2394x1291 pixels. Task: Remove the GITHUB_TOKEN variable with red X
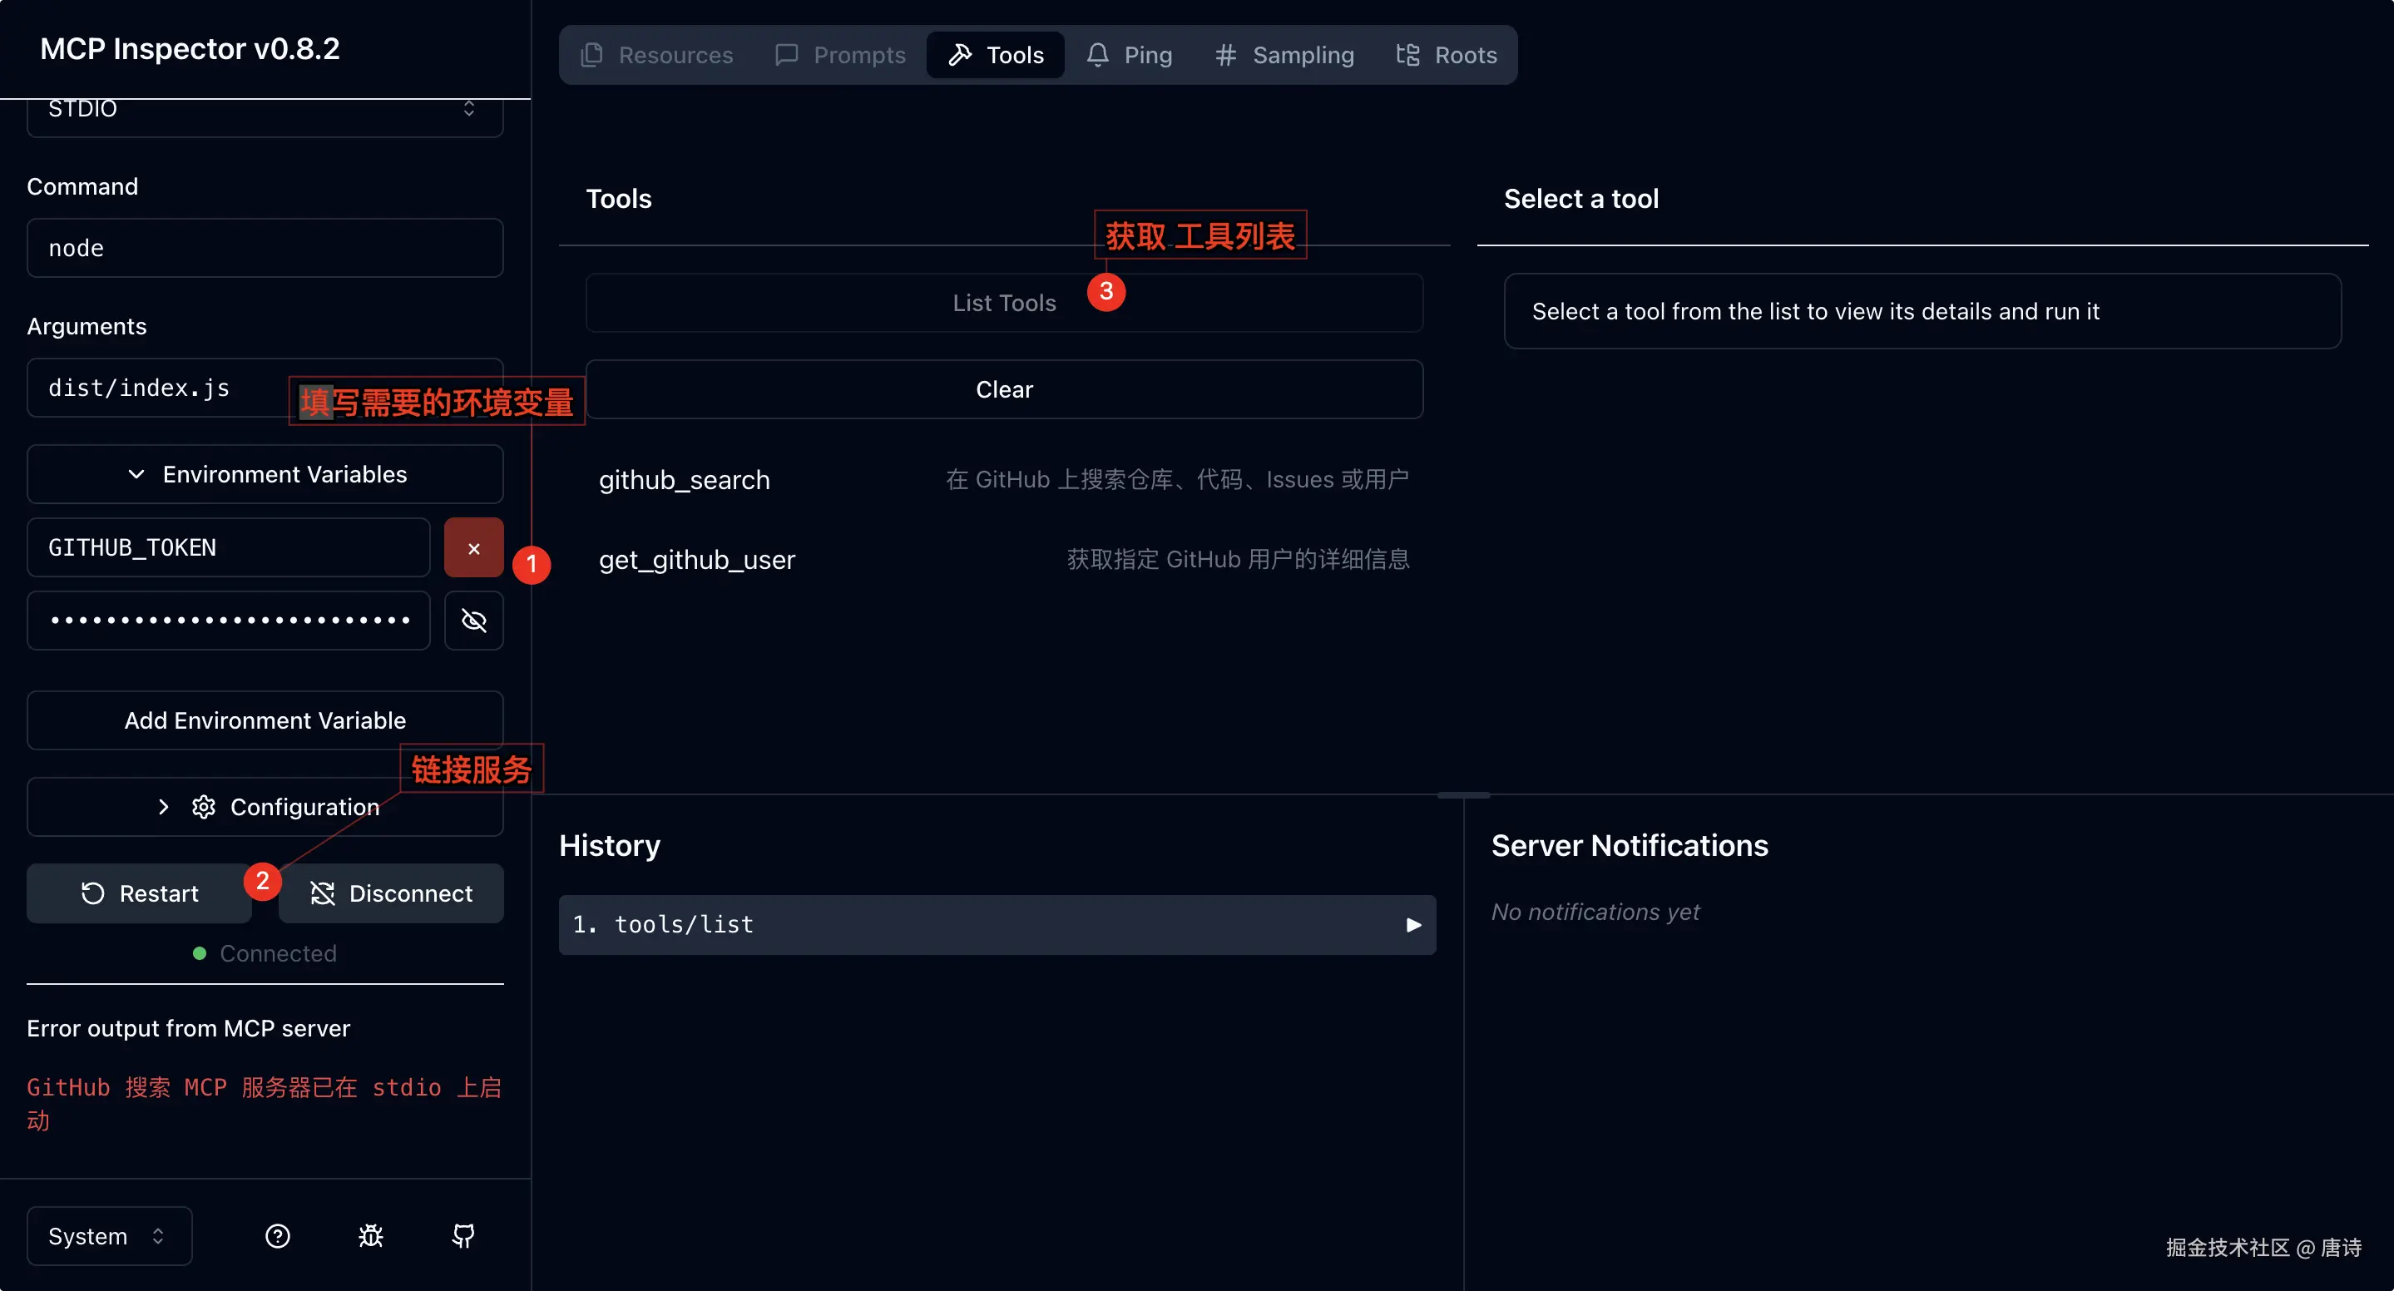[x=473, y=547]
